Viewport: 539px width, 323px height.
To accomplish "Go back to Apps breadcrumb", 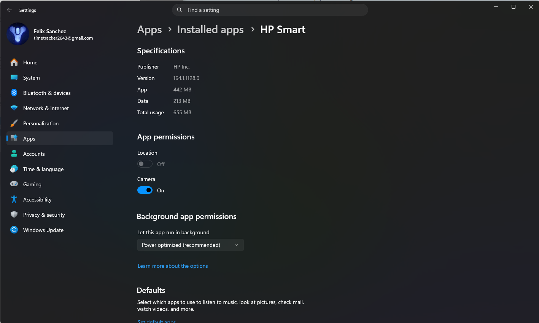I will click(149, 30).
